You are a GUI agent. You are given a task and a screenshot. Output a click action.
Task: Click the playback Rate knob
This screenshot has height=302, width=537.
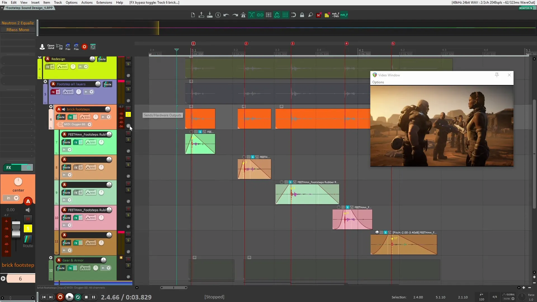pyautogui.click(x=522, y=297)
